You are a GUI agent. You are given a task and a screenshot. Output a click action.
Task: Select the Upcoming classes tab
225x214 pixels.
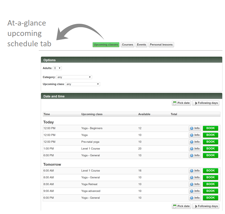(x=106, y=45)
